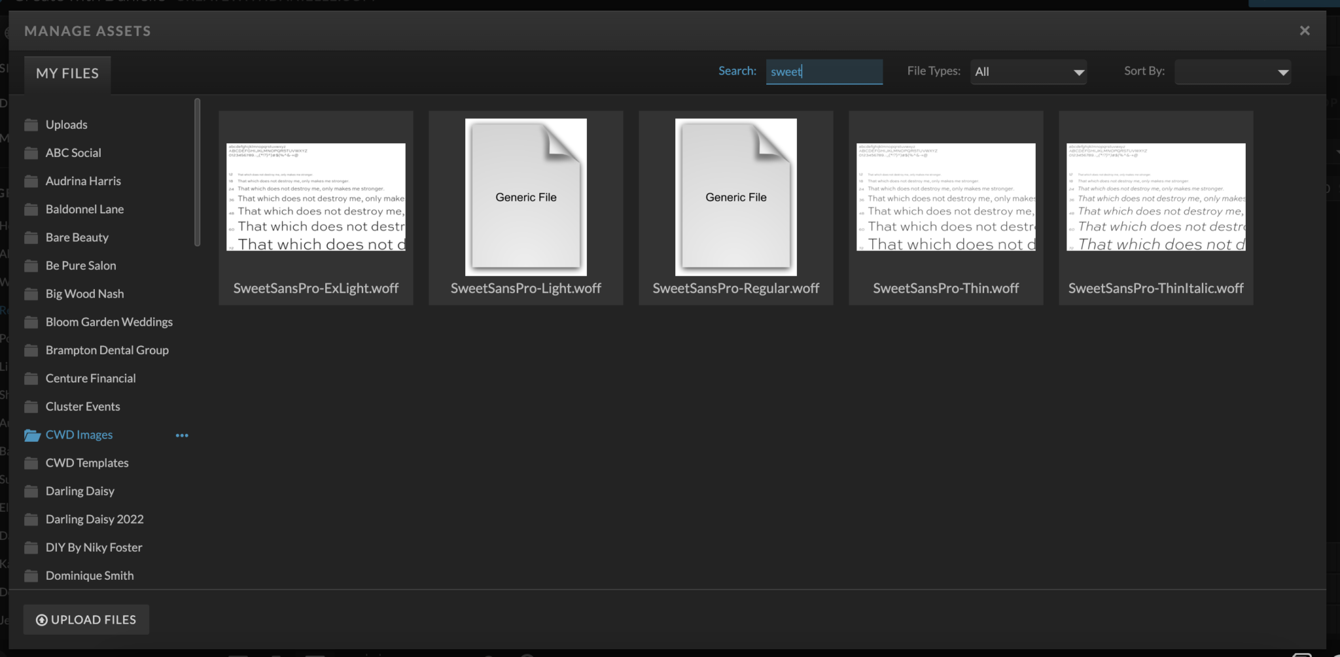This screenshot has height=657, width=1340.
Task: Select the SweetSansPro-Regular.woff file thumbnail
Action: [735, 196]
